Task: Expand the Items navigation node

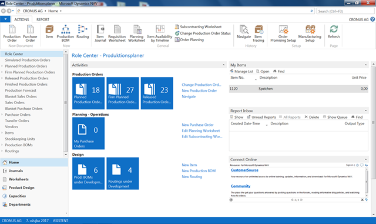Action: click(x=2, y=133)
